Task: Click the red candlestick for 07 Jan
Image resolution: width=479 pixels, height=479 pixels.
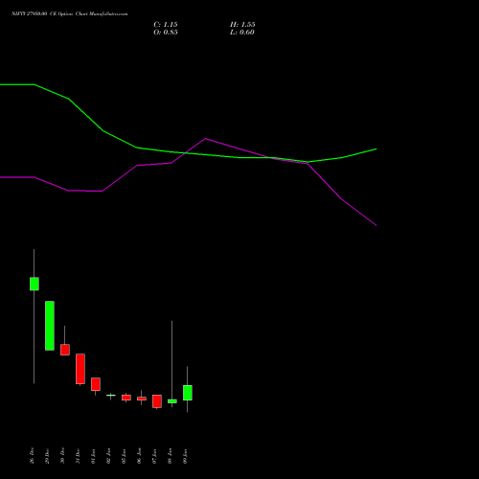Action: click(157, 401)
